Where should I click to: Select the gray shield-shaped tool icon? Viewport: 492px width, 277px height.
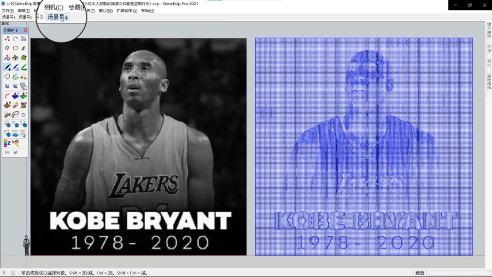7,77
